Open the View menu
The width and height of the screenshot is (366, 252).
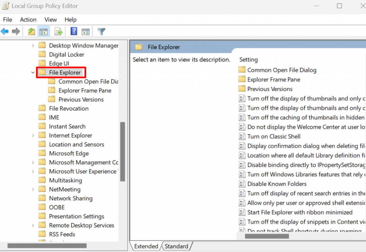[50, 20]
